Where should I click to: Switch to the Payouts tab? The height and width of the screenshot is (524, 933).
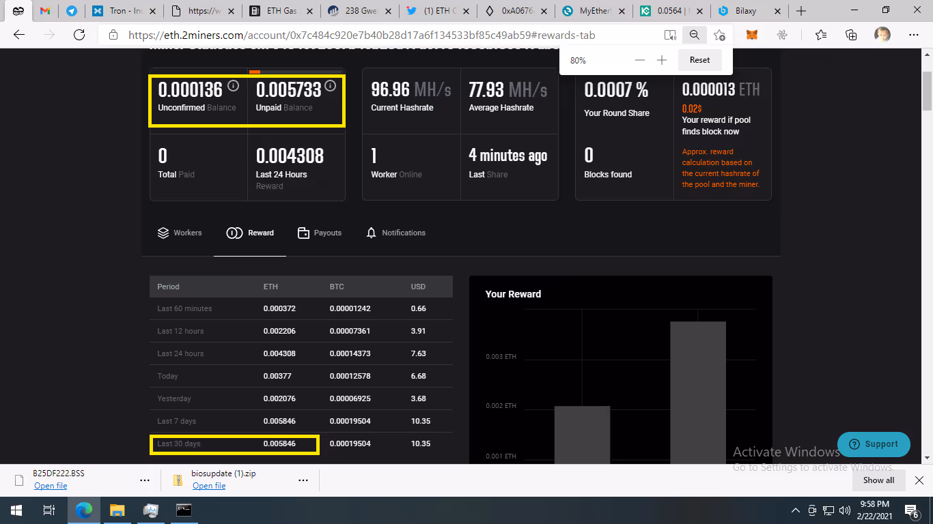coord(320,233)
